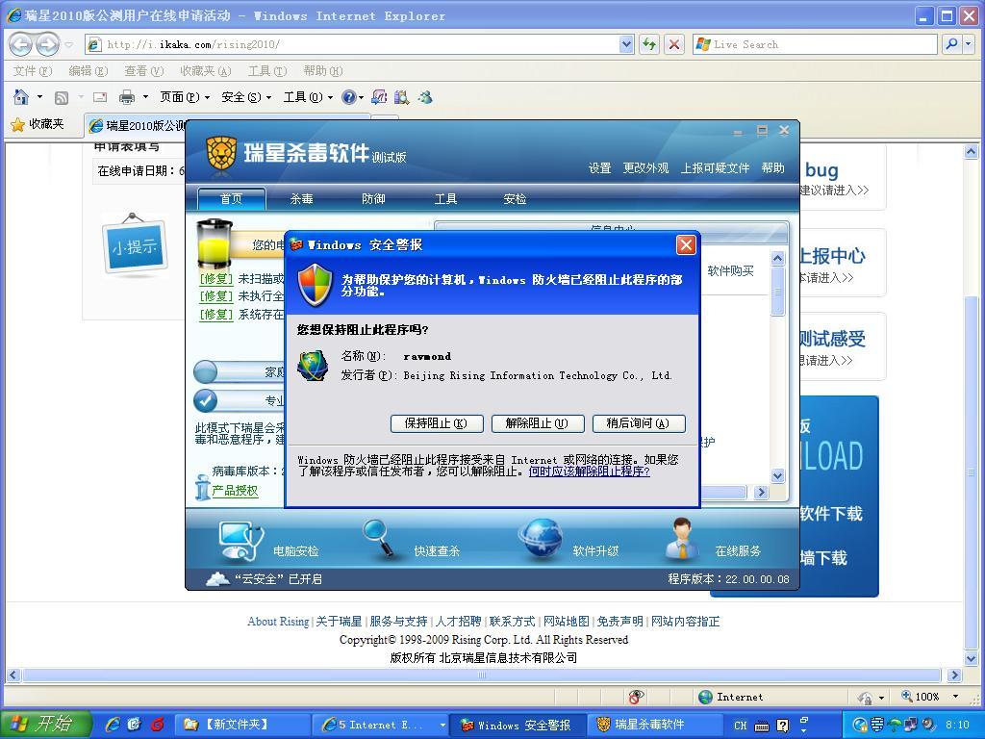The height and width of the screenshot is (739, 985).
Task: Click the Refresh page icon
Action: [649, 44]
